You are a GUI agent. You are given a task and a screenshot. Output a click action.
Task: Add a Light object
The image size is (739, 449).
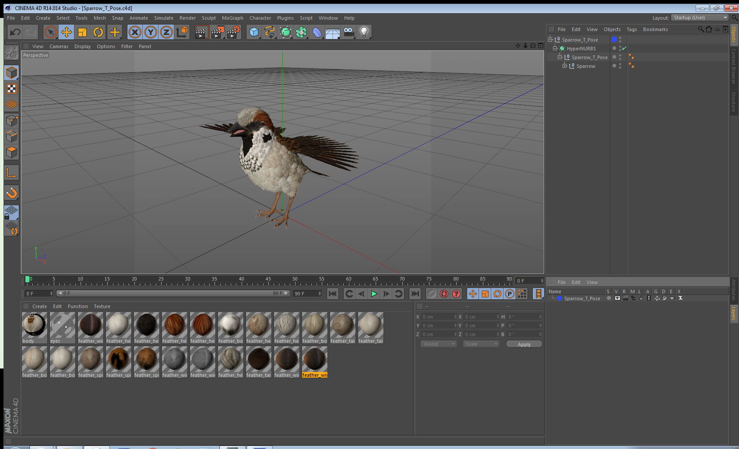tap(364, 32)
